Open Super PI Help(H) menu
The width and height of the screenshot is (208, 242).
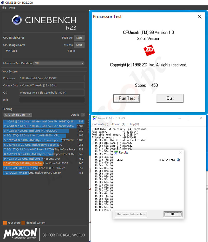click(x=134, y=124)
